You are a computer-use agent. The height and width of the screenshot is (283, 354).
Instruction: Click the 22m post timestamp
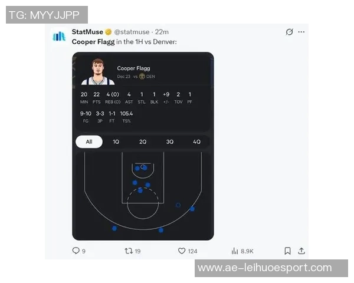coord(162,32)
